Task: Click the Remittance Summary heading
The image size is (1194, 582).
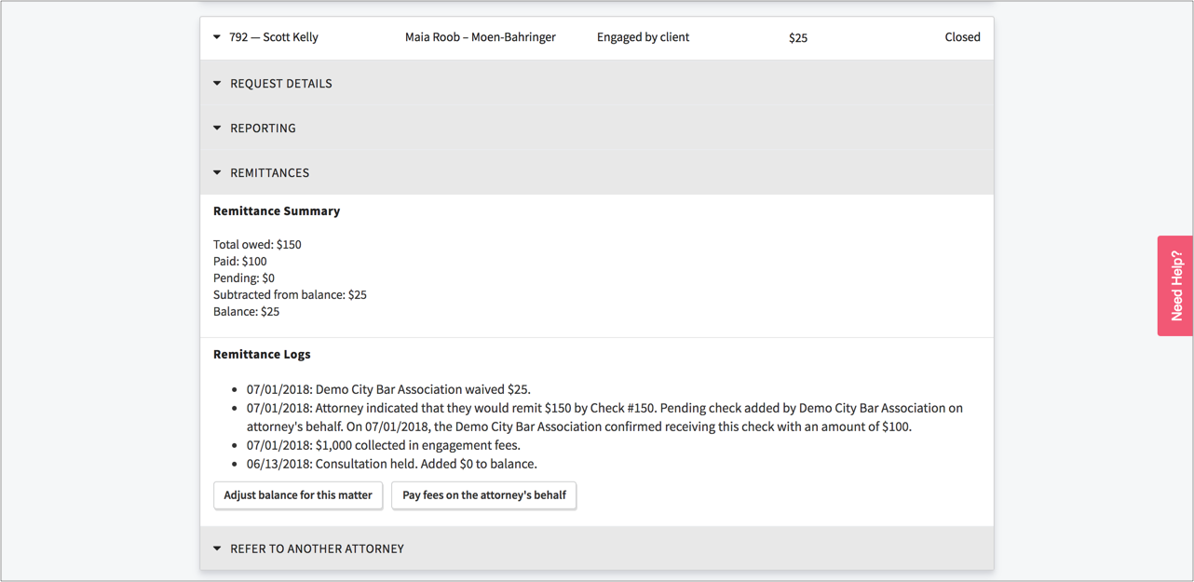Action: (277, 211)
